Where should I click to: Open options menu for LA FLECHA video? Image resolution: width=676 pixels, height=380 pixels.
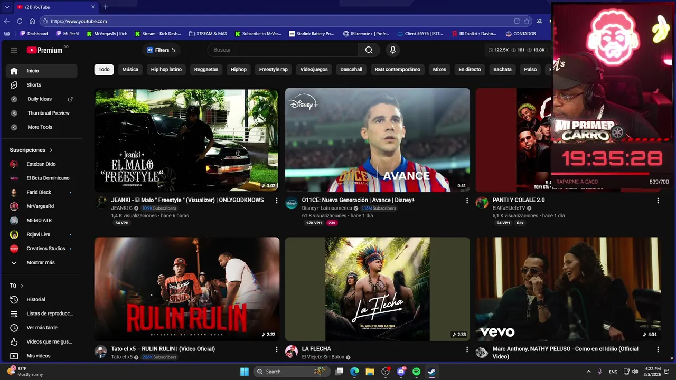point(467,349)
